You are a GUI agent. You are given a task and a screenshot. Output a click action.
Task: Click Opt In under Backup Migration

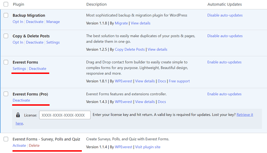[18, 22]
